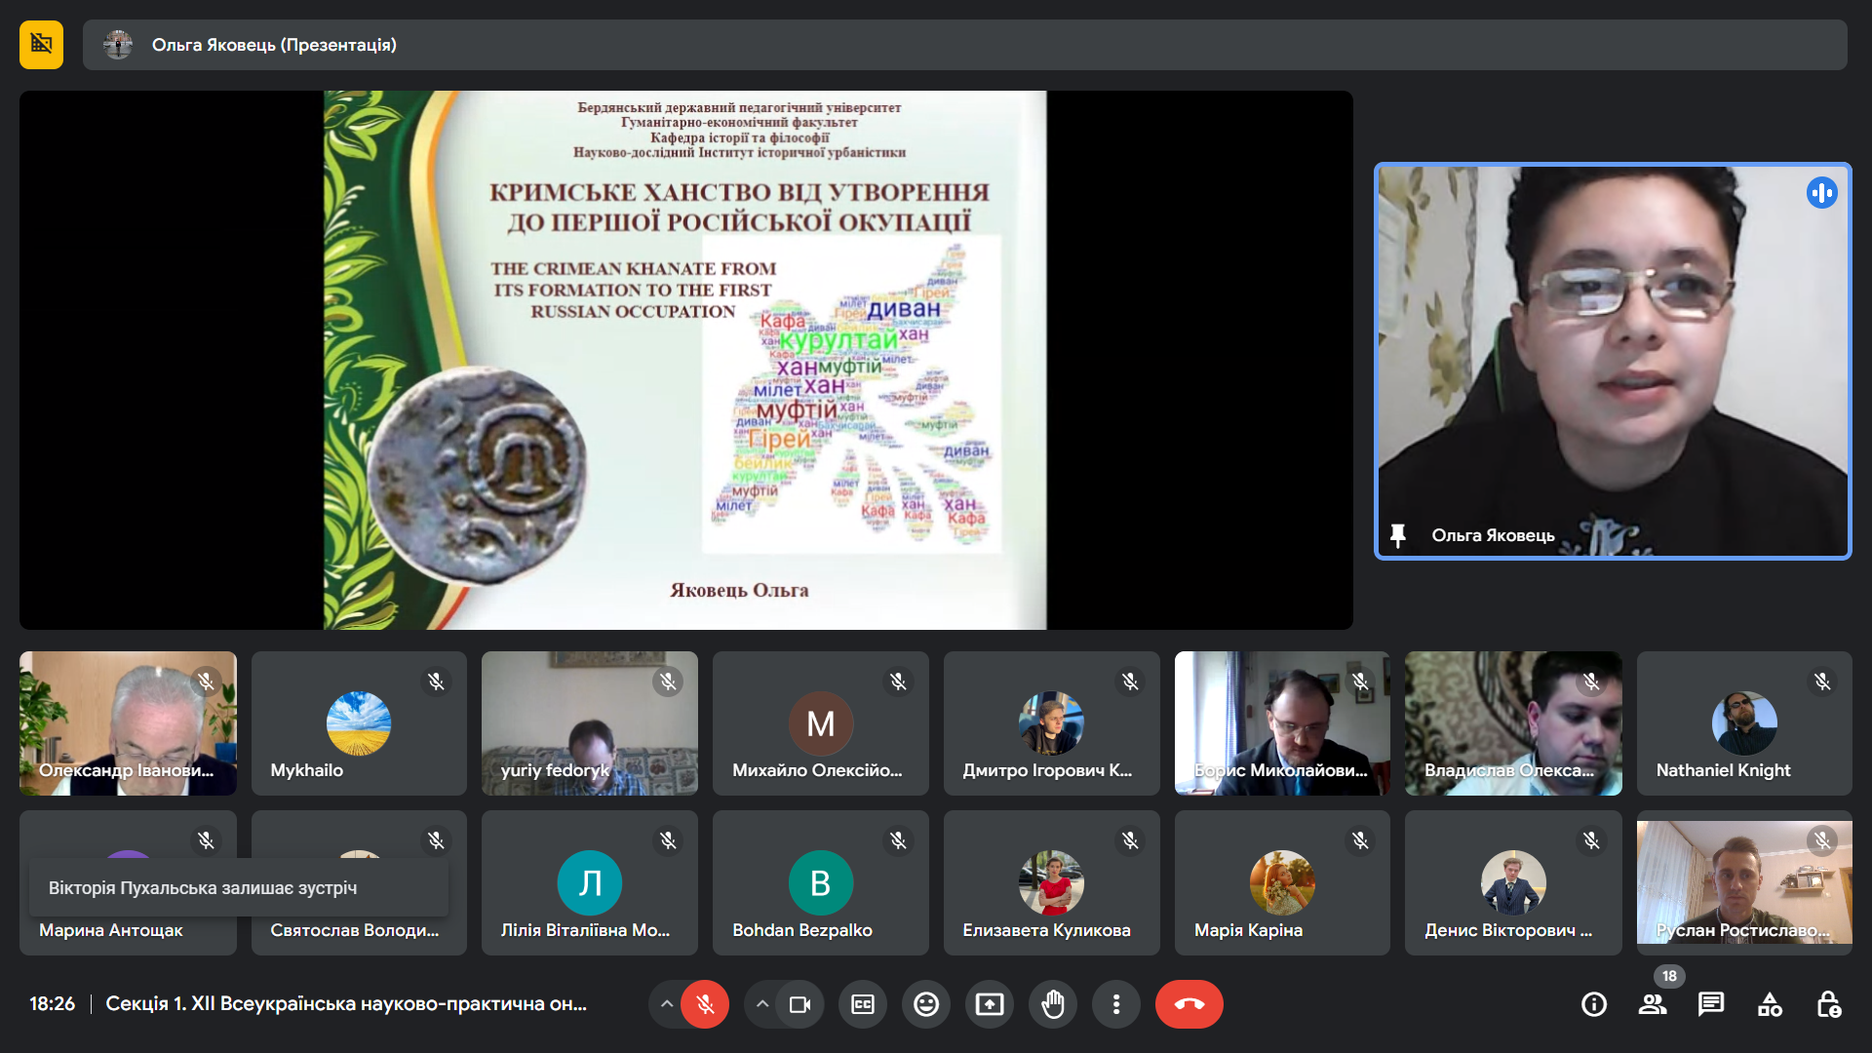This screenshot has width=1872, height=1053.
Task: Show the participants people panel
Action: tap(1652, 1004)
